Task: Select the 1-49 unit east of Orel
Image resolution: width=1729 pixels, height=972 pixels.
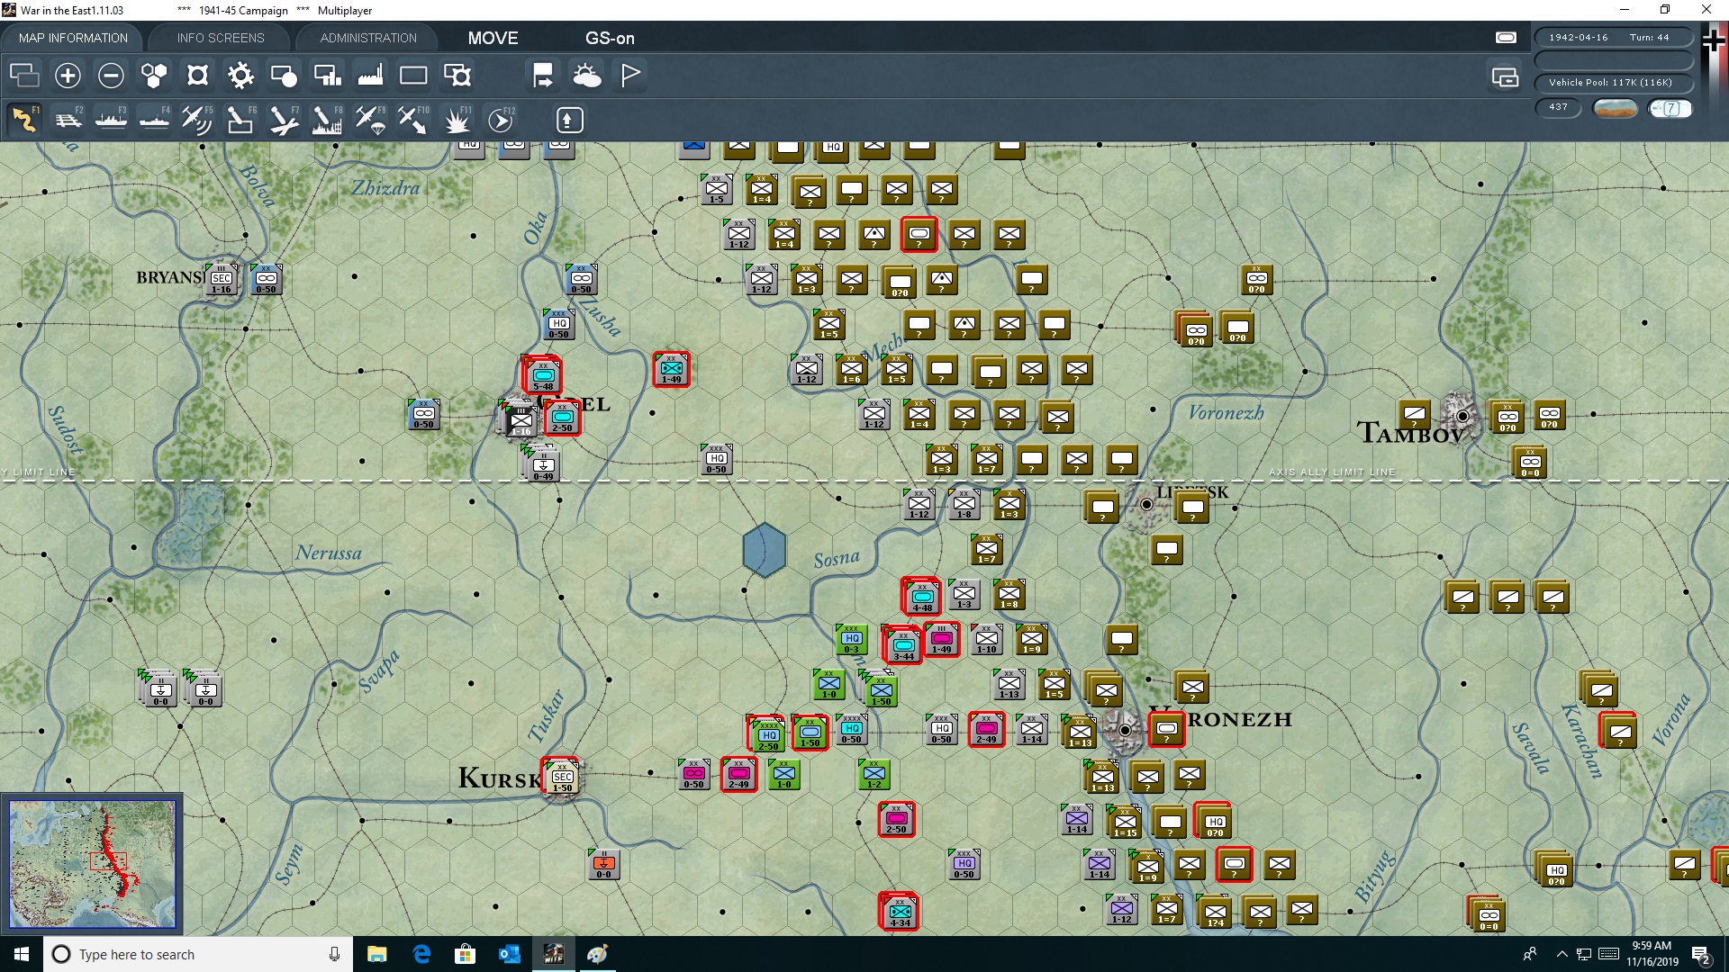Action: point(672,369)
